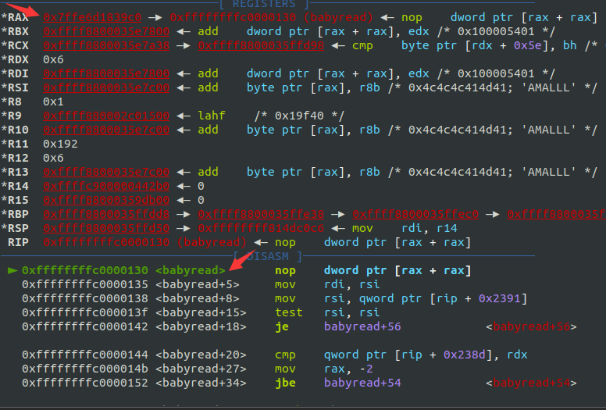The image size is (606, 410).
Task: Click the REGISTERS section header
Action: [264, 4]
